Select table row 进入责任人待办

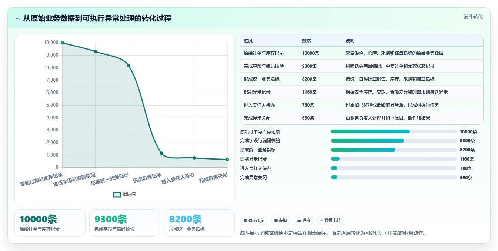coord(362,105)
